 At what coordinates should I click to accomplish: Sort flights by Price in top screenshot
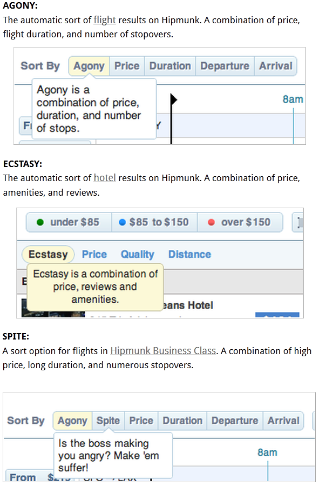point(127,66)
